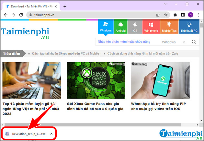204x141 pixels.
Task: Open the WhatsApp phone article thumbnail
Action: click(x=160, y=80)
